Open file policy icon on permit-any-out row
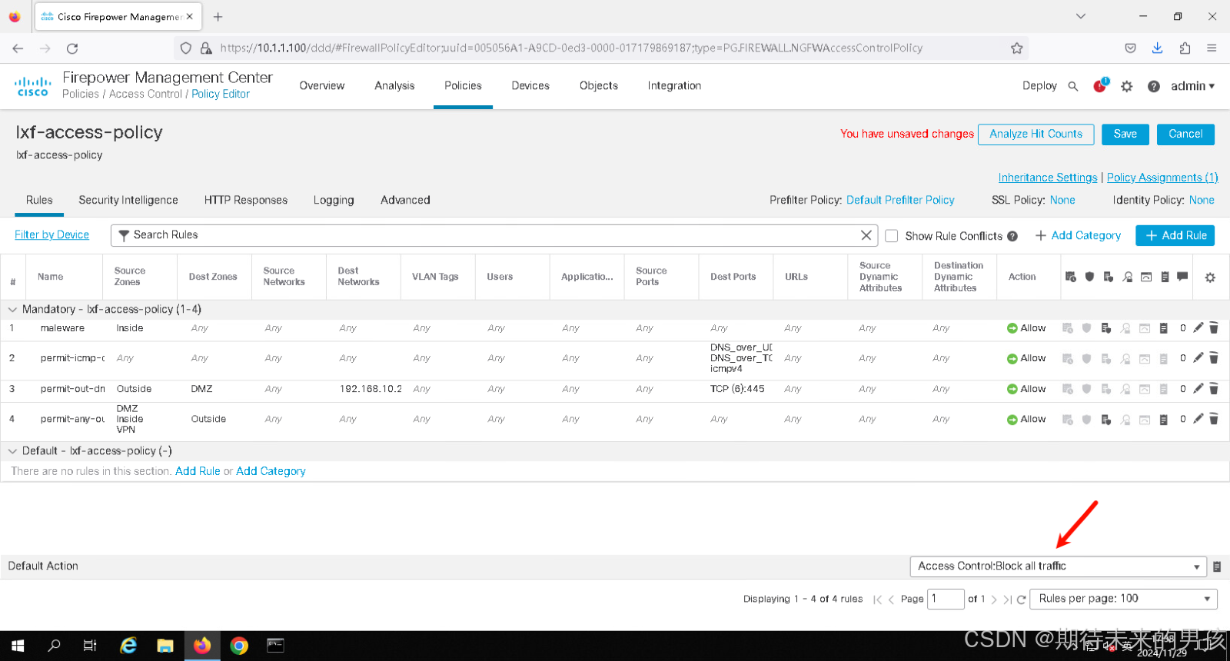The width and height of the screenshot is (1230, 661). click(x=1106, y=420)
